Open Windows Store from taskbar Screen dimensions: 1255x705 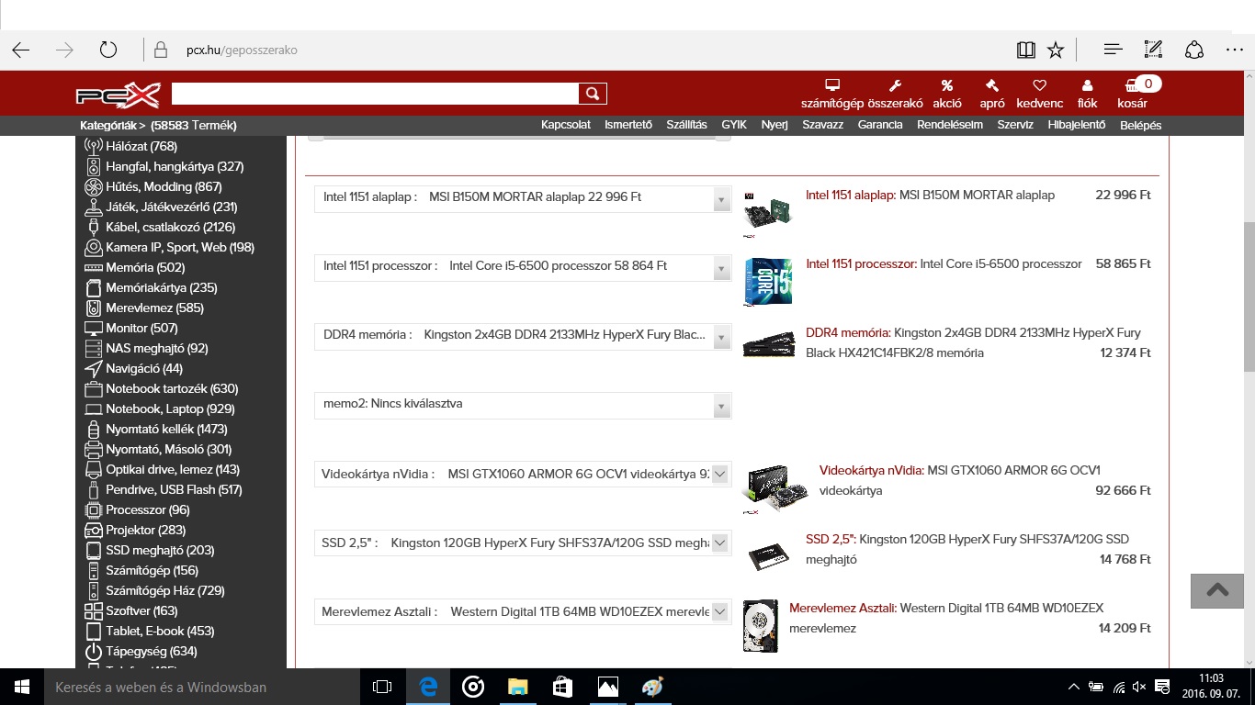tap(562, 687)
